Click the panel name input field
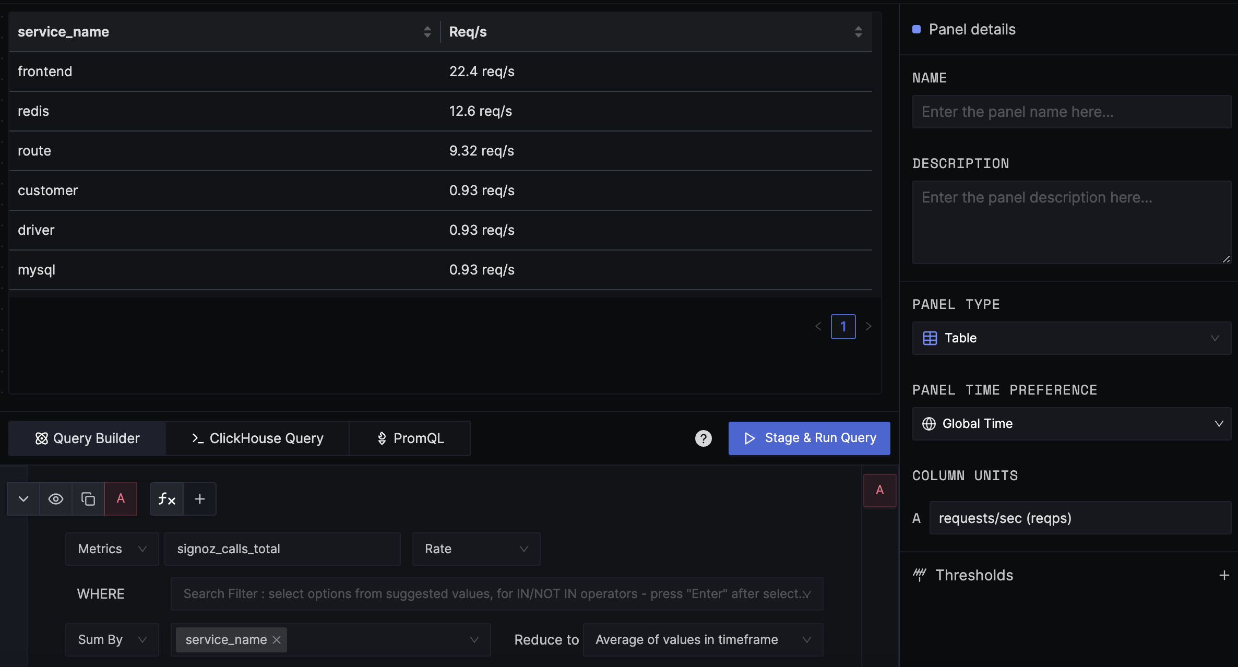Image resolution: width=1238 pixels, height=667 pixels. pyautogui.click(x=1072, y=111)
